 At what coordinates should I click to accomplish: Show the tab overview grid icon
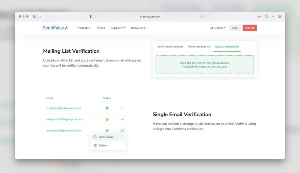pyautogui.click(x=280, y=16)
